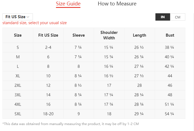Click the Bust column header
Viewport: 194px width, 131px height.
170,35
